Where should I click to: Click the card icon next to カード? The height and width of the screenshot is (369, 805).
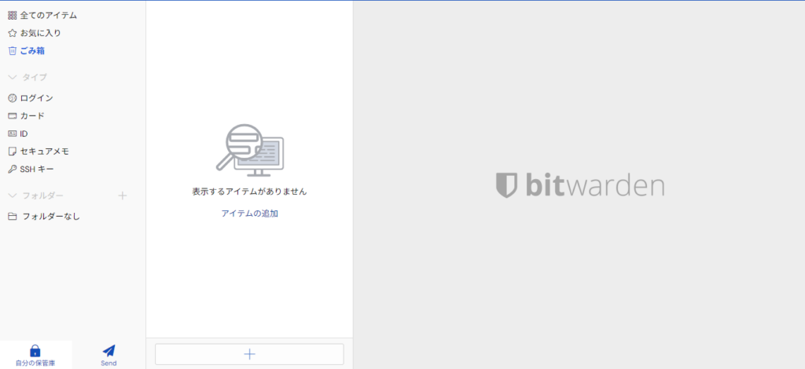(x=13, y=116)
